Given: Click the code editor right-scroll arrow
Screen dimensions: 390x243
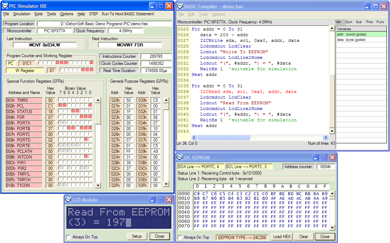Looking at the screenshot, I should [x=325, y=138].
